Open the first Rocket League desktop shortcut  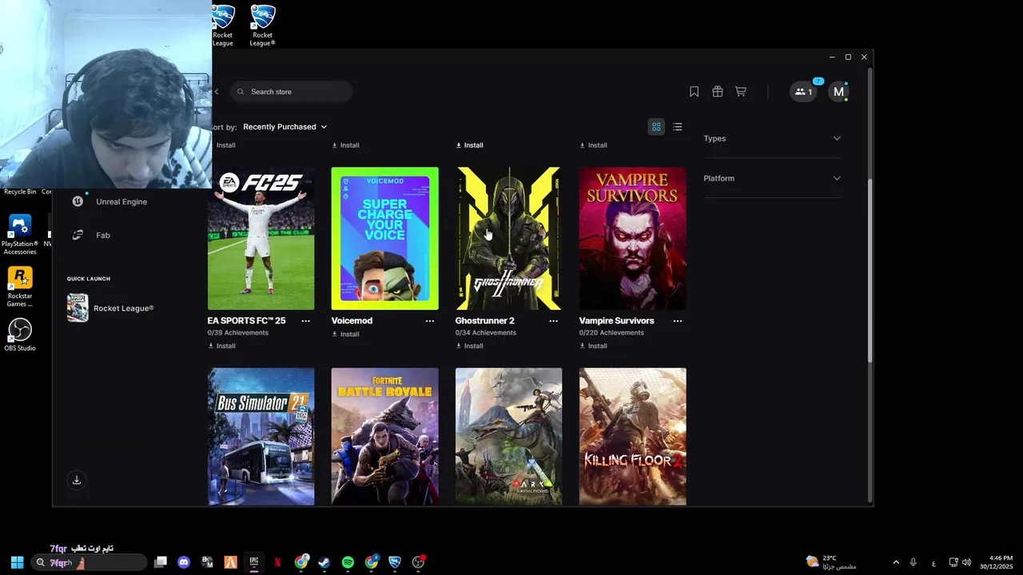tap(223, 26)
